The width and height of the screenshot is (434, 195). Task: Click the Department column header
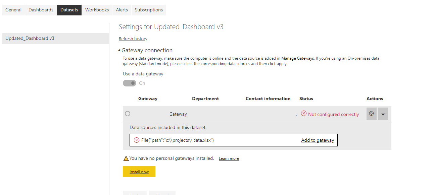point(205,99)
